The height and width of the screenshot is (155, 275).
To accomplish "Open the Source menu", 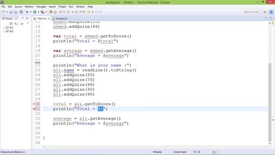I will pyautogui.click(x=18, y=6).
